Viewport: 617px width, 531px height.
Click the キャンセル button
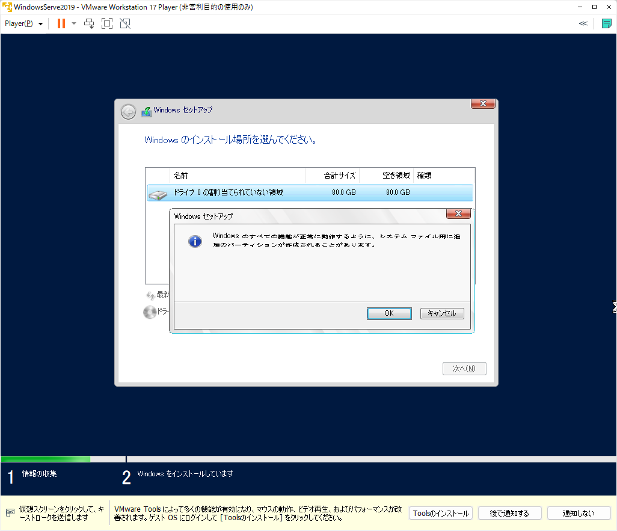click(442, 313)
